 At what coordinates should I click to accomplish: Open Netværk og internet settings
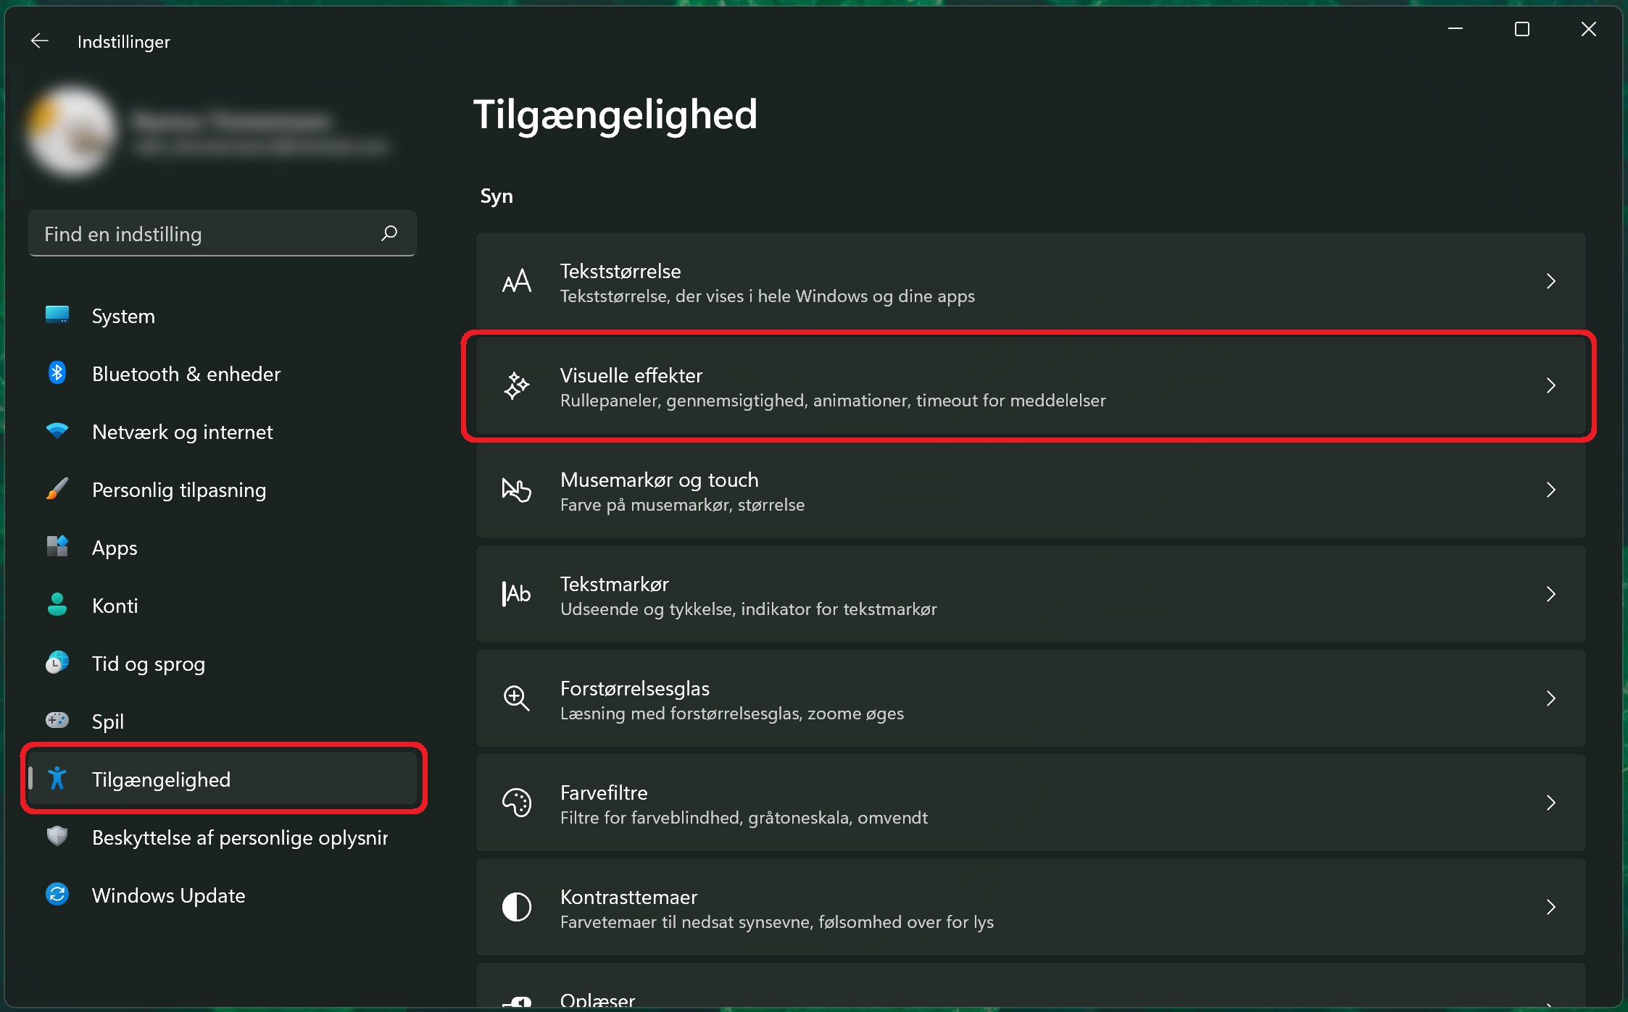click(x=223, y=432)
